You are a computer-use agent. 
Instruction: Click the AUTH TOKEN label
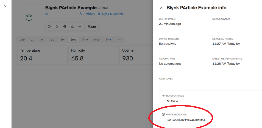(x=166, y=79)
